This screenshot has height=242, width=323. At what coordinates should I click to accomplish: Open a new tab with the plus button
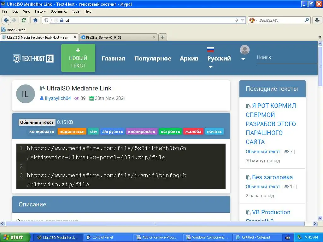click(163, 37)
